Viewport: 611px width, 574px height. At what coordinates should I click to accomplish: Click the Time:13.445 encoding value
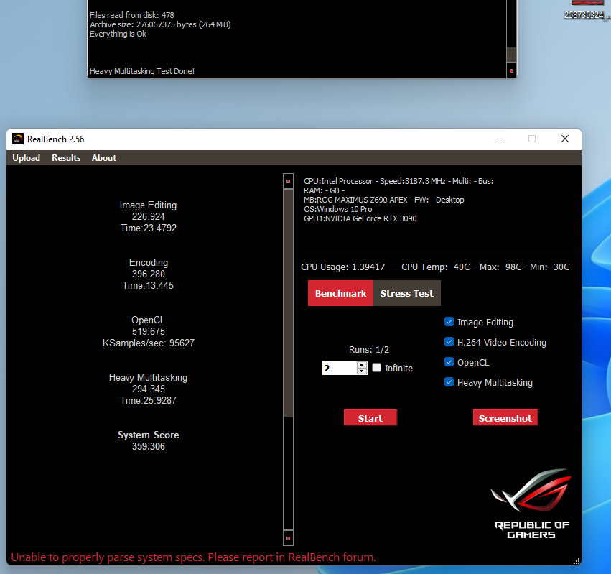[149, 285]
